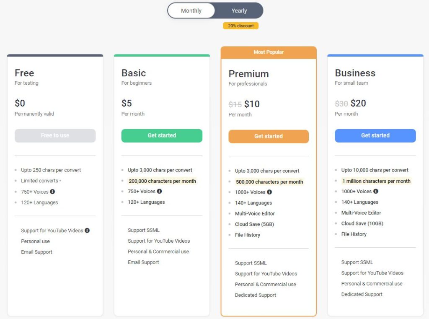The width and height of the screenshot is (429, 319).
Task: Click the strikethrough $30 price on Business
Action: [x=341, y=103]
